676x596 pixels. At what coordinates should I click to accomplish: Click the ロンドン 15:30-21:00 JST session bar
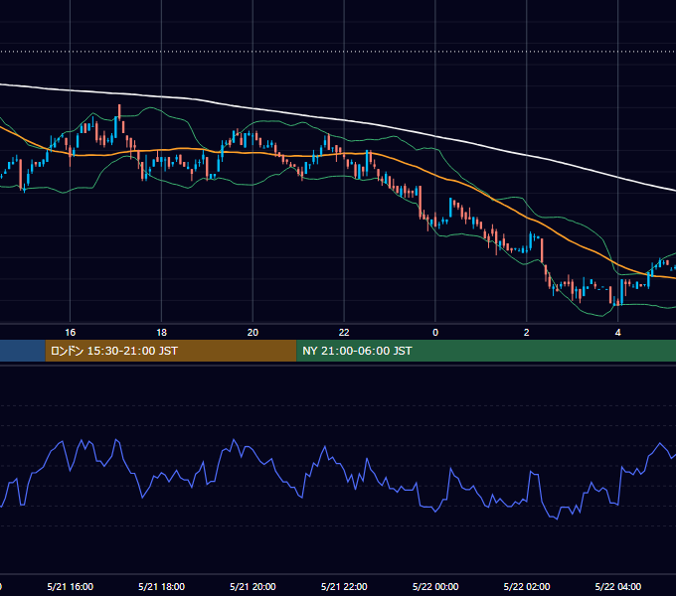pos(171,351)
